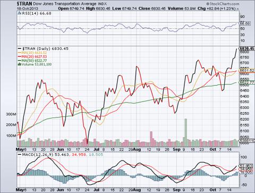Click the 6522.77 price tag on right axis

pos(247,82)
